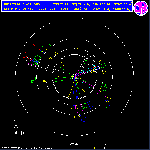This screenshot has width=150, height=150.
Task: Select the large magenta calorimeter block
Action: 102,95
